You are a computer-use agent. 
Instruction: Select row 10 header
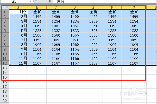coord(5,54)
